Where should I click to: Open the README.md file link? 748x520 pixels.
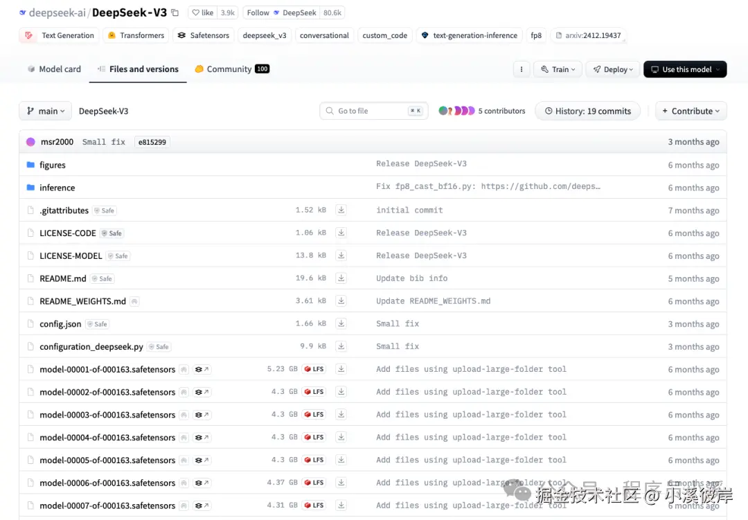tap(63, 278)
